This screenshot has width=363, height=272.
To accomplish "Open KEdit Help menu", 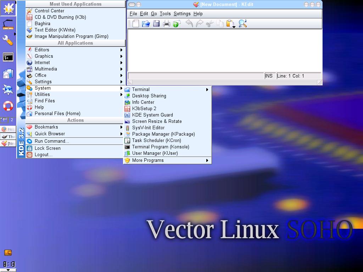I will [198, 14].
